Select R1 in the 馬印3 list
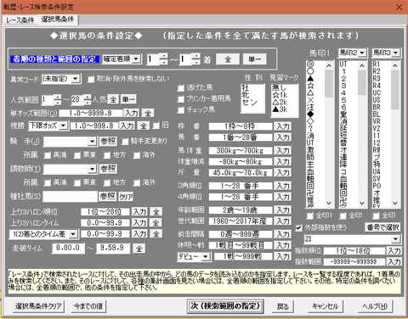408x319 pixels. point(377,64)
